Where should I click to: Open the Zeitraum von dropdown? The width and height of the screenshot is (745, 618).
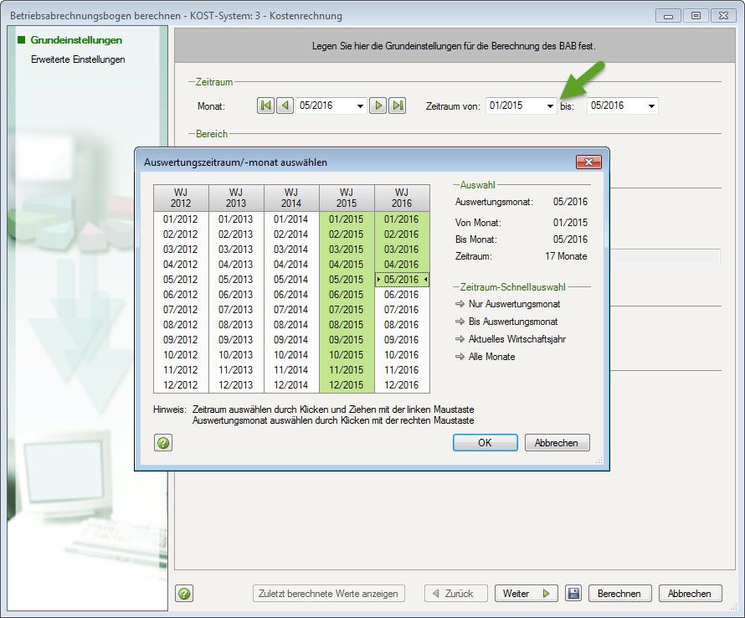pos(550,106)
